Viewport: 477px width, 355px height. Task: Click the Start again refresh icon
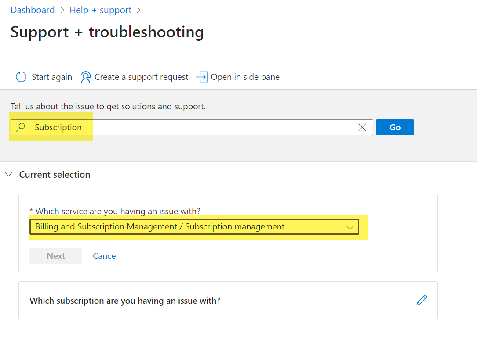(21, 77)
